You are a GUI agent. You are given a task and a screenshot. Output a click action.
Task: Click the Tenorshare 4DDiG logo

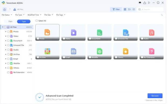tap(4, 3)
